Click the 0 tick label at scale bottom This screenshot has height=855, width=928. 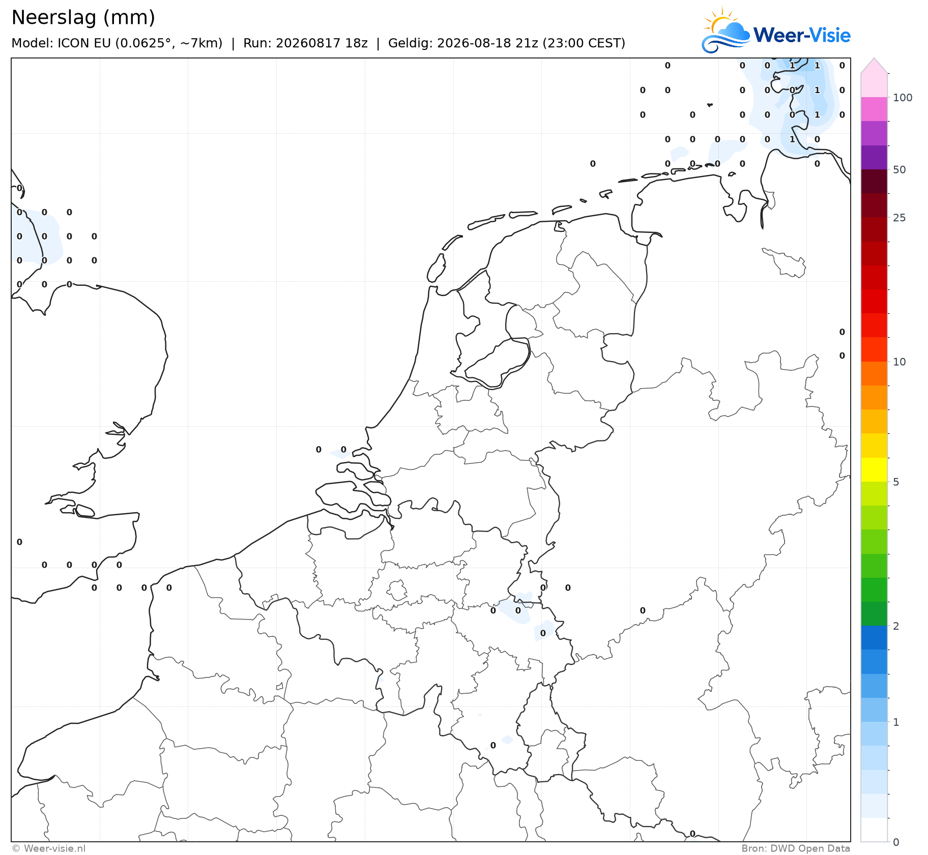click(x=896, y=842)
